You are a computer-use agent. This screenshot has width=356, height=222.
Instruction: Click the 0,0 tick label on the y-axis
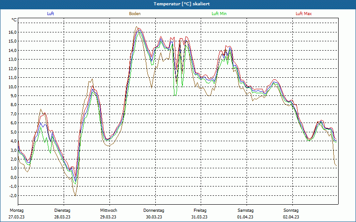coord(13,177)
